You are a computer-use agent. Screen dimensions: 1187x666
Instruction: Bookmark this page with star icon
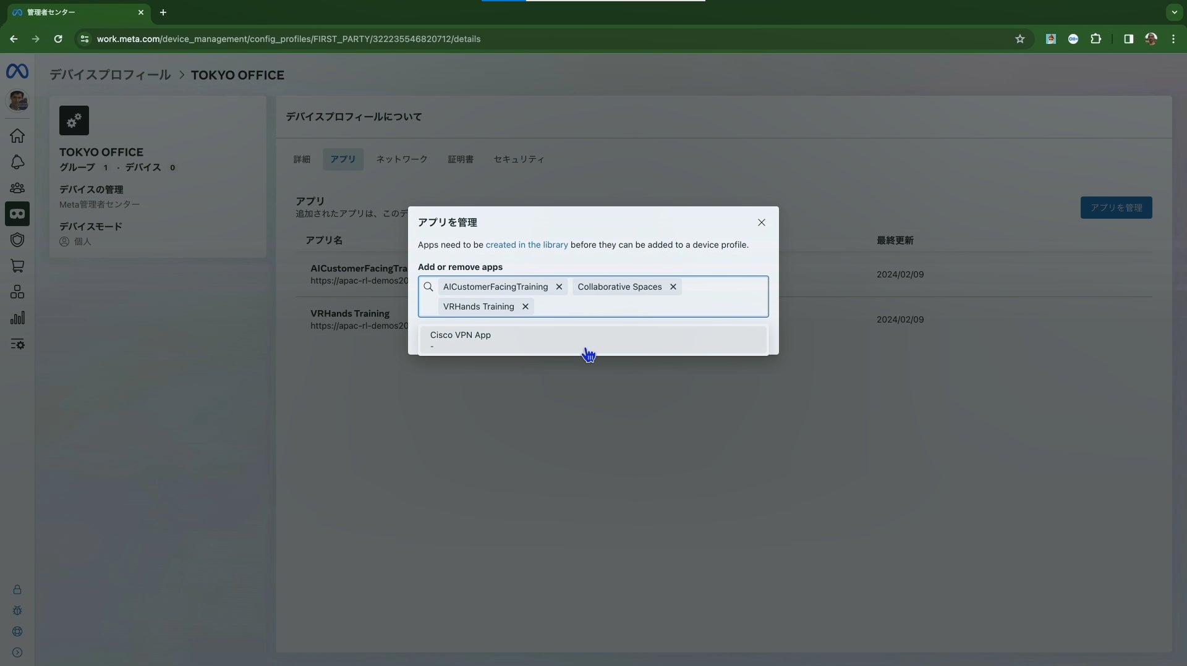tap(1020, 39)
